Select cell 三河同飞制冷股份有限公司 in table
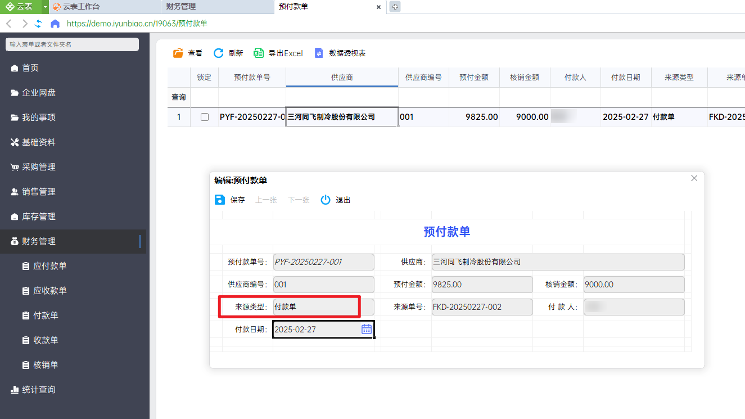 click(342, 117)
